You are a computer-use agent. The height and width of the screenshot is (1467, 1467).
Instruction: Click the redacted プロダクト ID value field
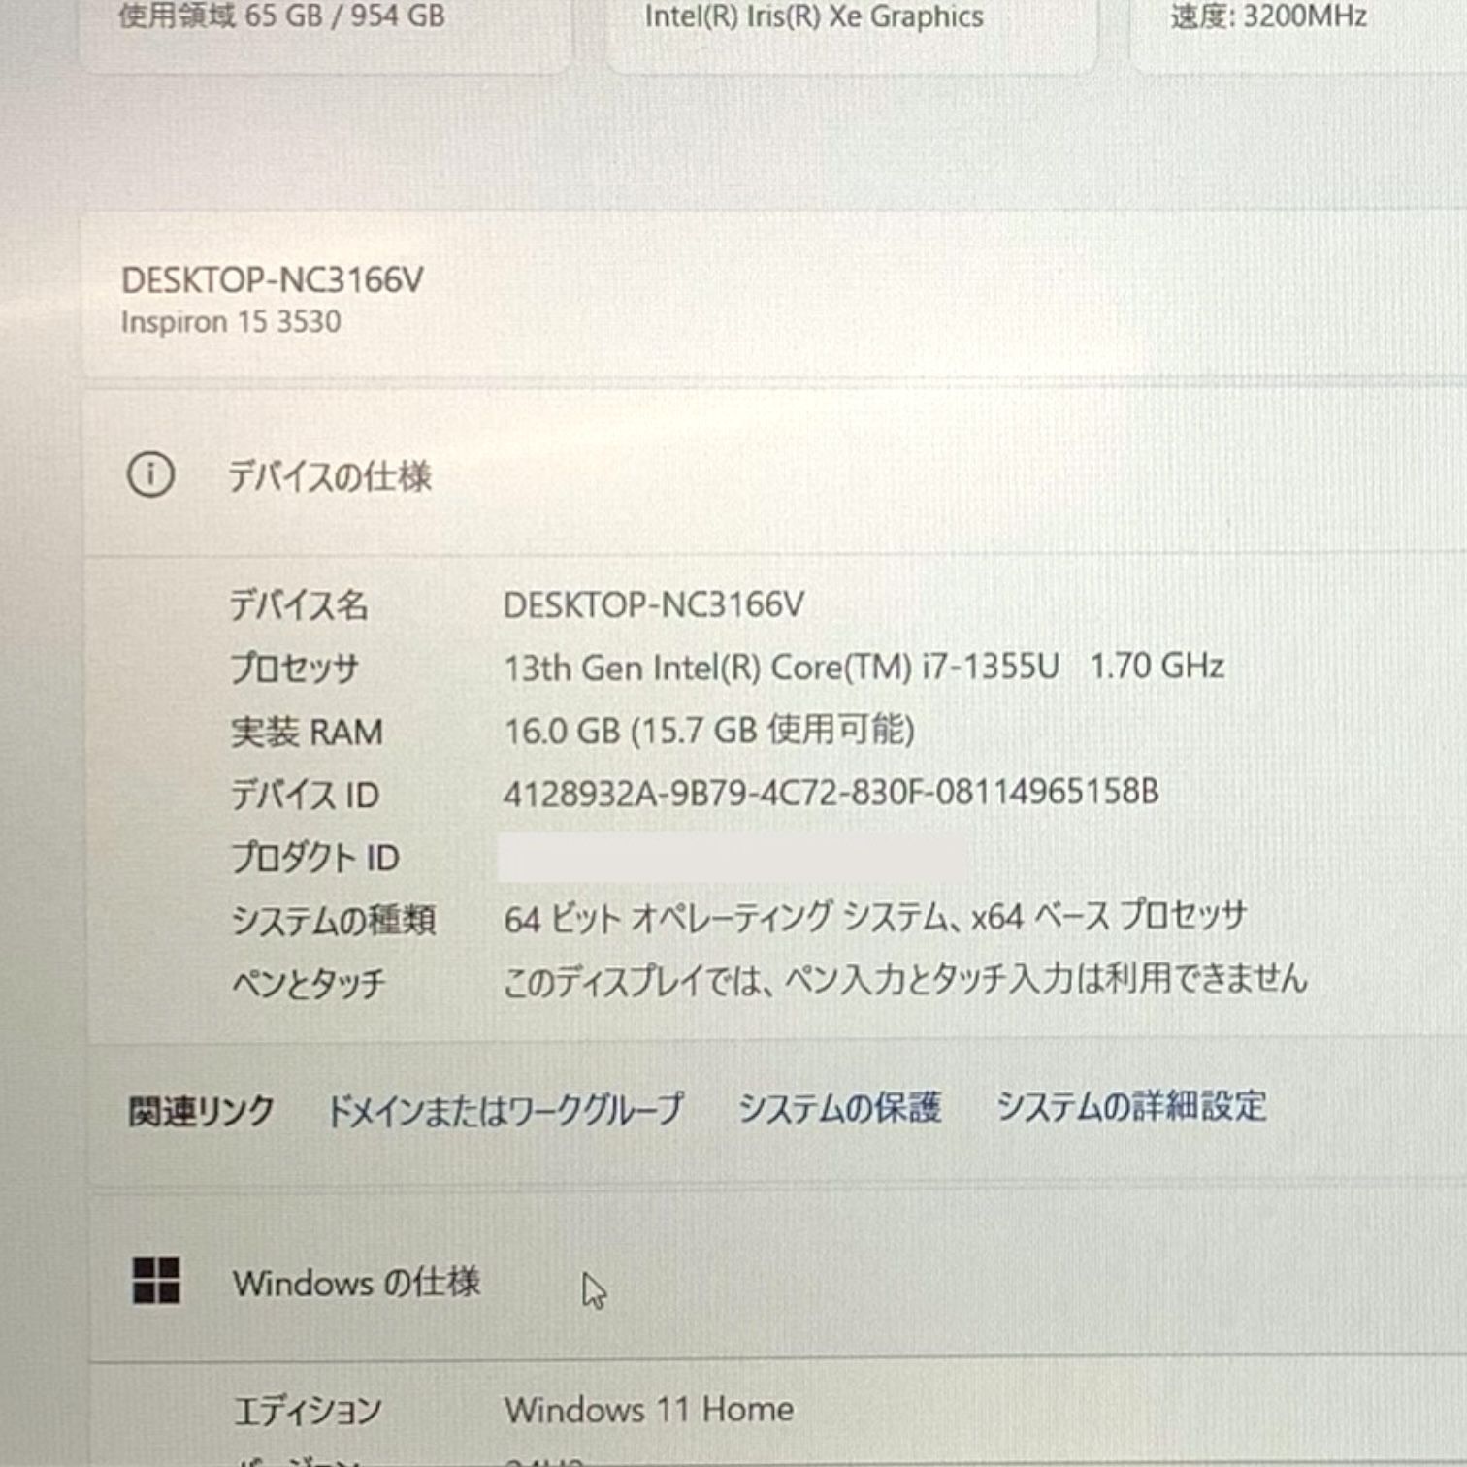[x=733, y=858]
